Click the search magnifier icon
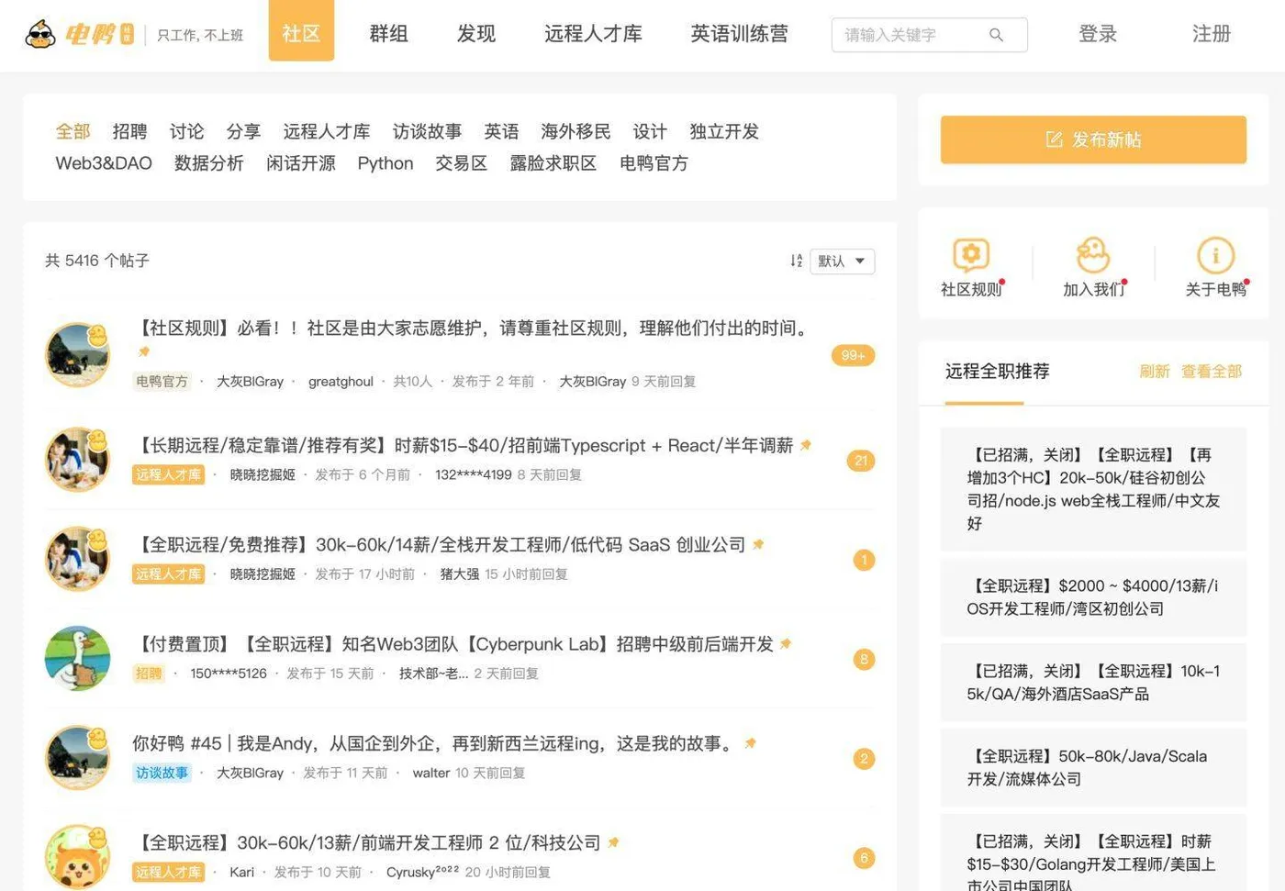The height and width of the screenshot is (891, 1285). tap(996, 35)
